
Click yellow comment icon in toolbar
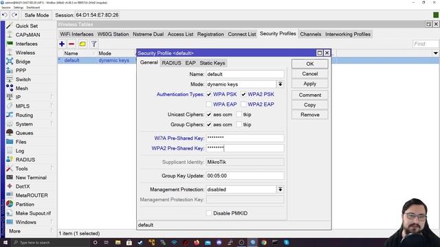pos(82,44)
